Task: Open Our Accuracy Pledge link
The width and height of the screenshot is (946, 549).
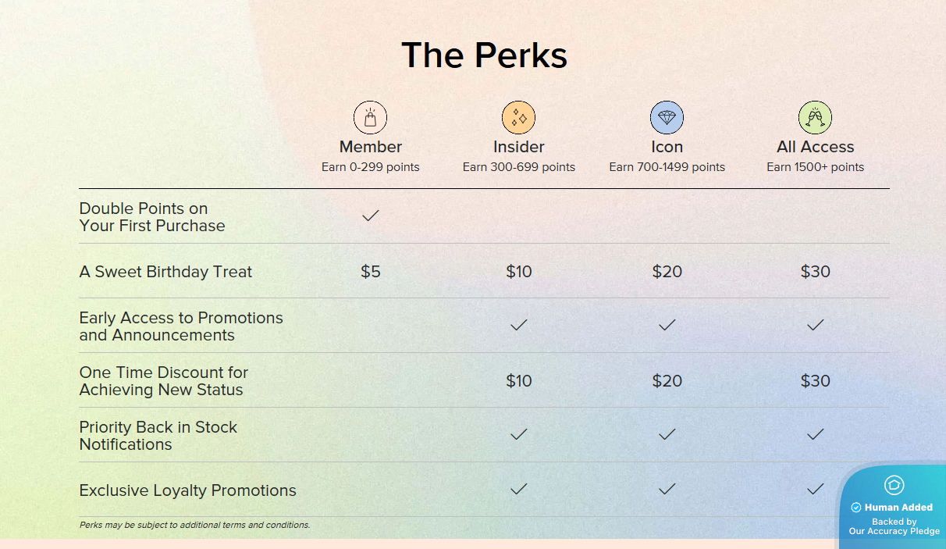Action: (x=894, y=531)
